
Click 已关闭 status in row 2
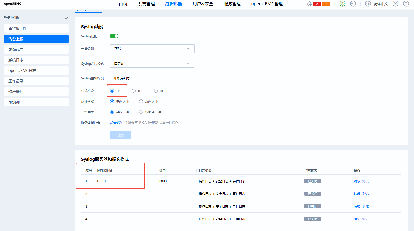coord(313,194)
